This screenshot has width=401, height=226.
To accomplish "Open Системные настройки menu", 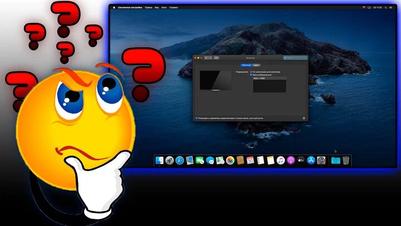I will [130, 7].
